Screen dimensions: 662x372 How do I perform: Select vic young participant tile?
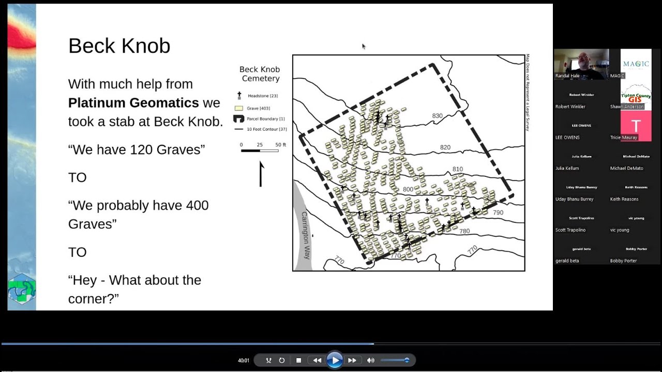click(636, 219)
